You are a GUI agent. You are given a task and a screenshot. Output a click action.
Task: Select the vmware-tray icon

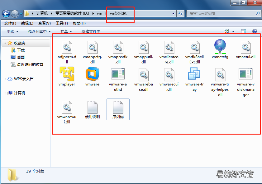click(194, 74)
